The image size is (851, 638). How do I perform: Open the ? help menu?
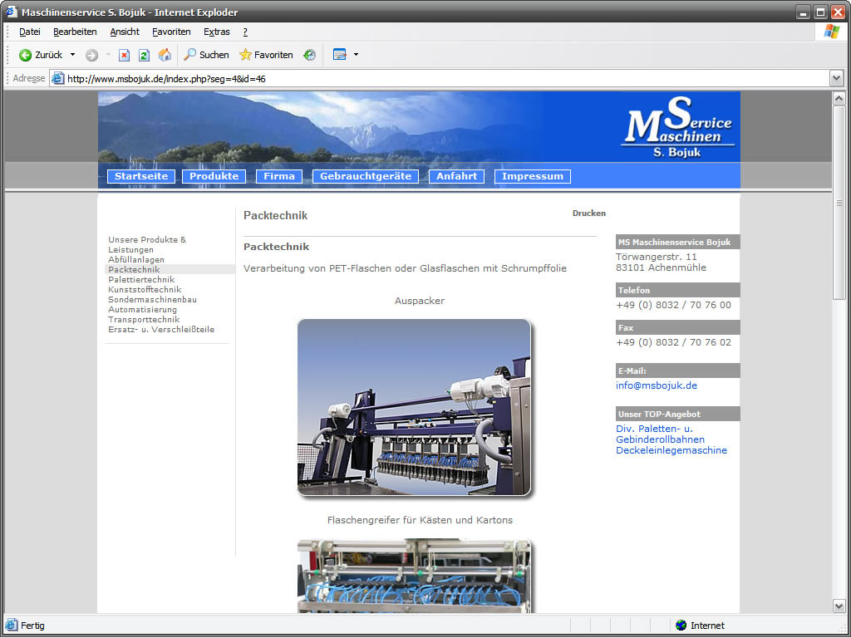(245, 32)
